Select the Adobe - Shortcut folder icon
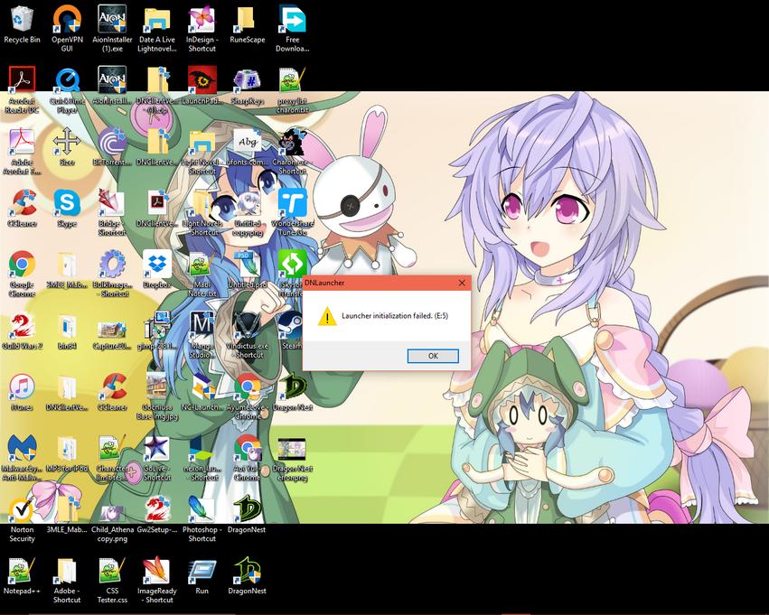The image size is (769, 615). [67, 571]
